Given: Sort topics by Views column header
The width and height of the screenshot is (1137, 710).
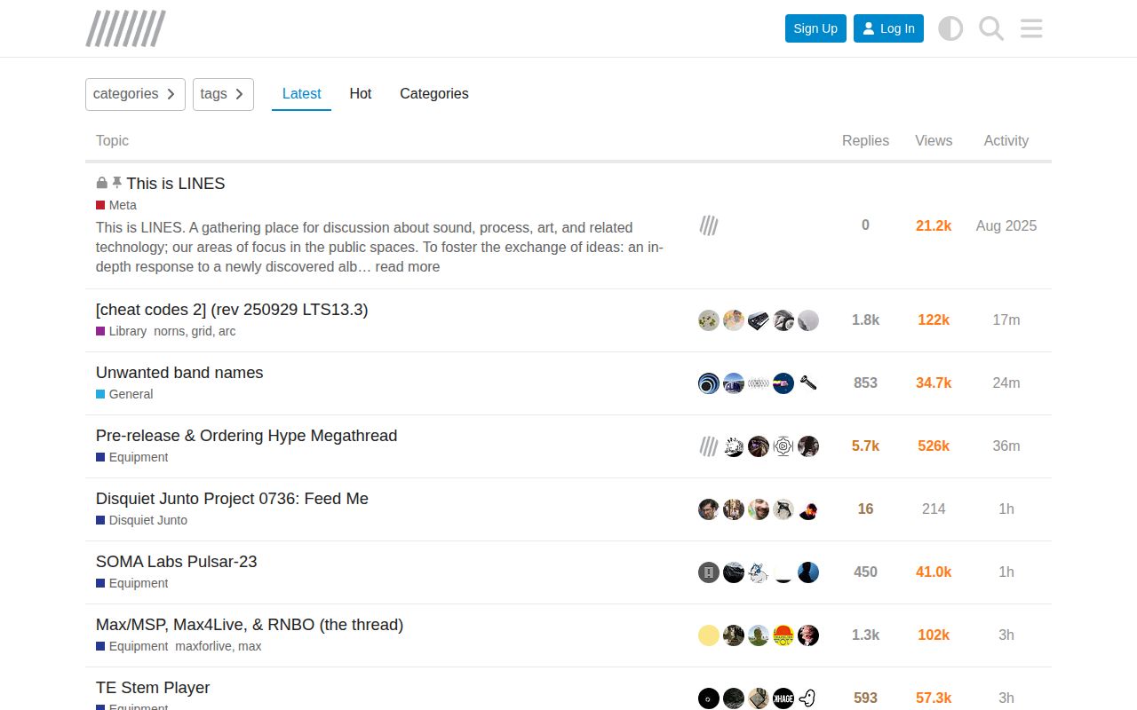Looking at the screenshot, I should (934, 141).
